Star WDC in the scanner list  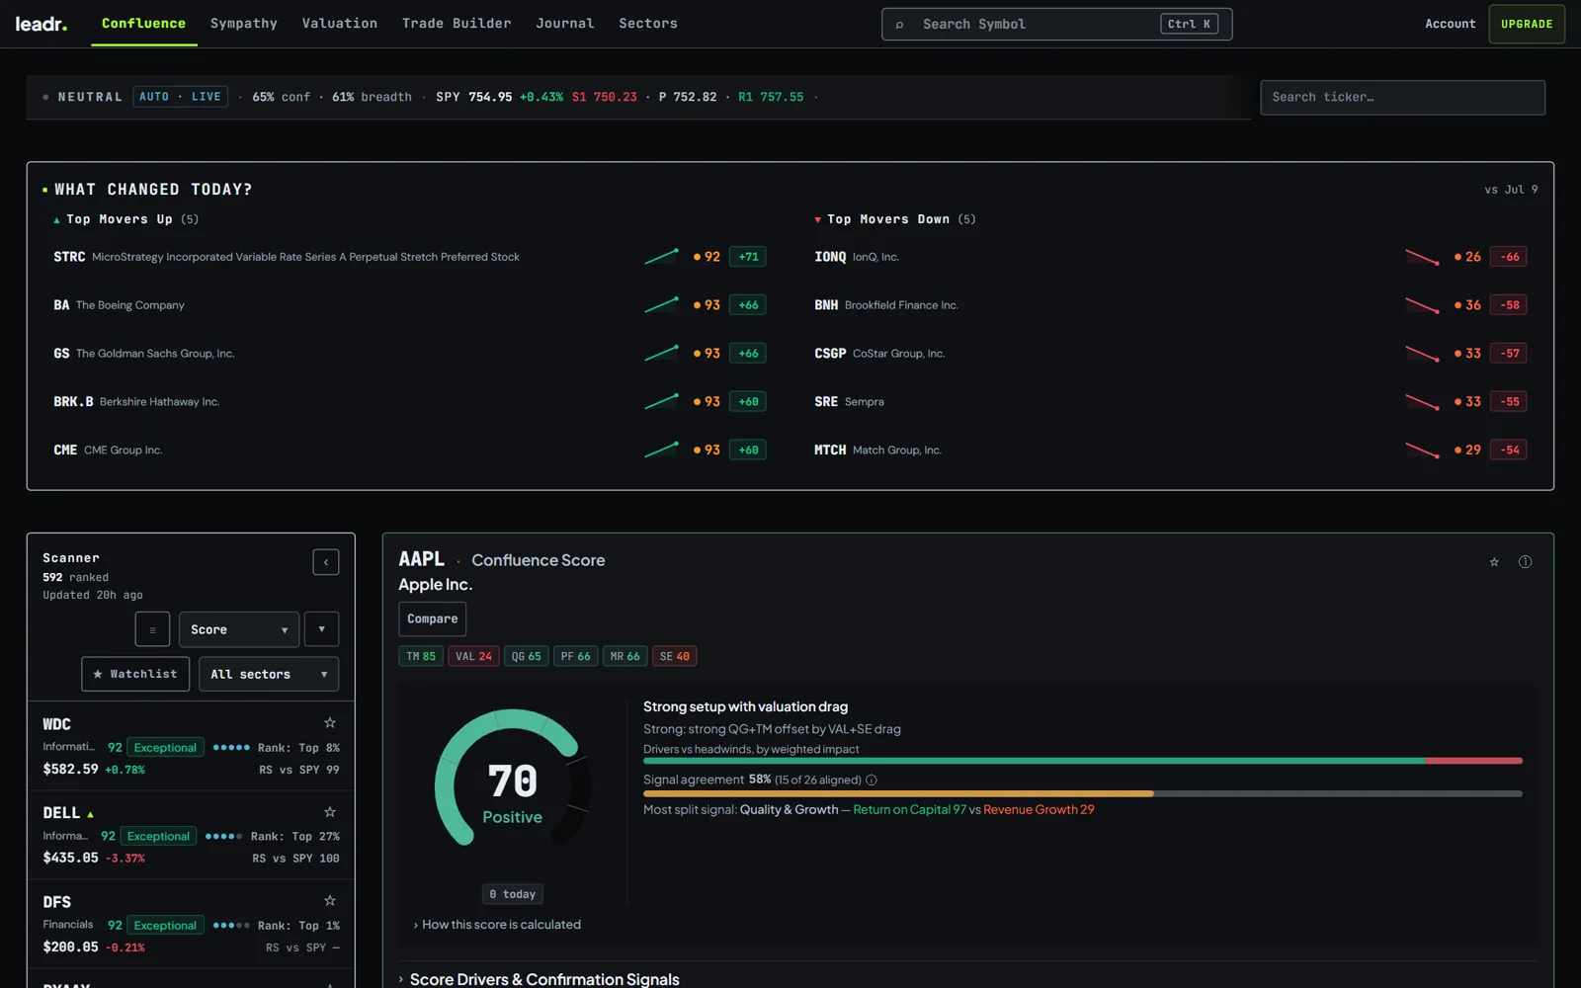click(330, 723)
